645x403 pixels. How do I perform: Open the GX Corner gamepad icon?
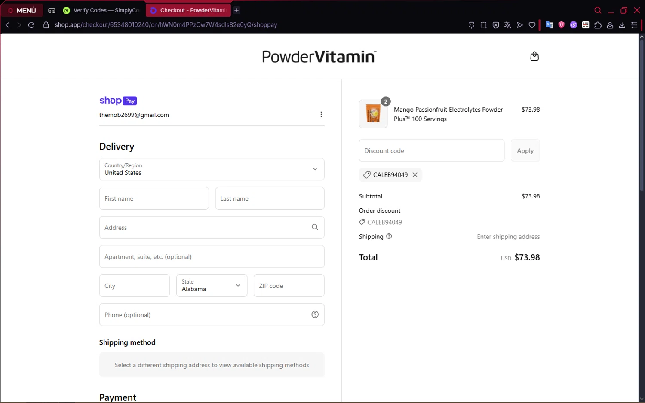52,10
